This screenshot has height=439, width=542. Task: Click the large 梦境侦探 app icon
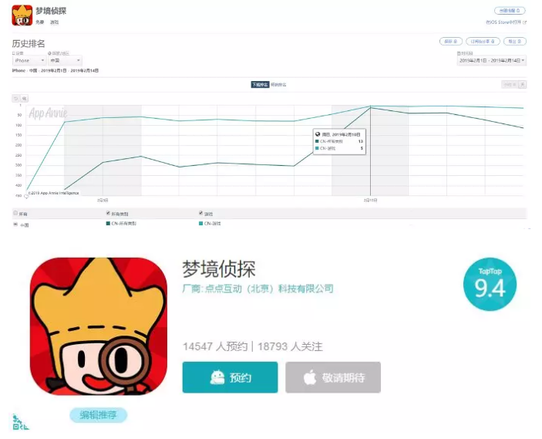tap(99, 326)
